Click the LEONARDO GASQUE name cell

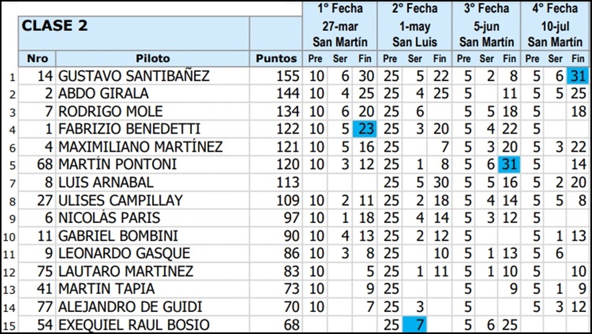point(125,253)
